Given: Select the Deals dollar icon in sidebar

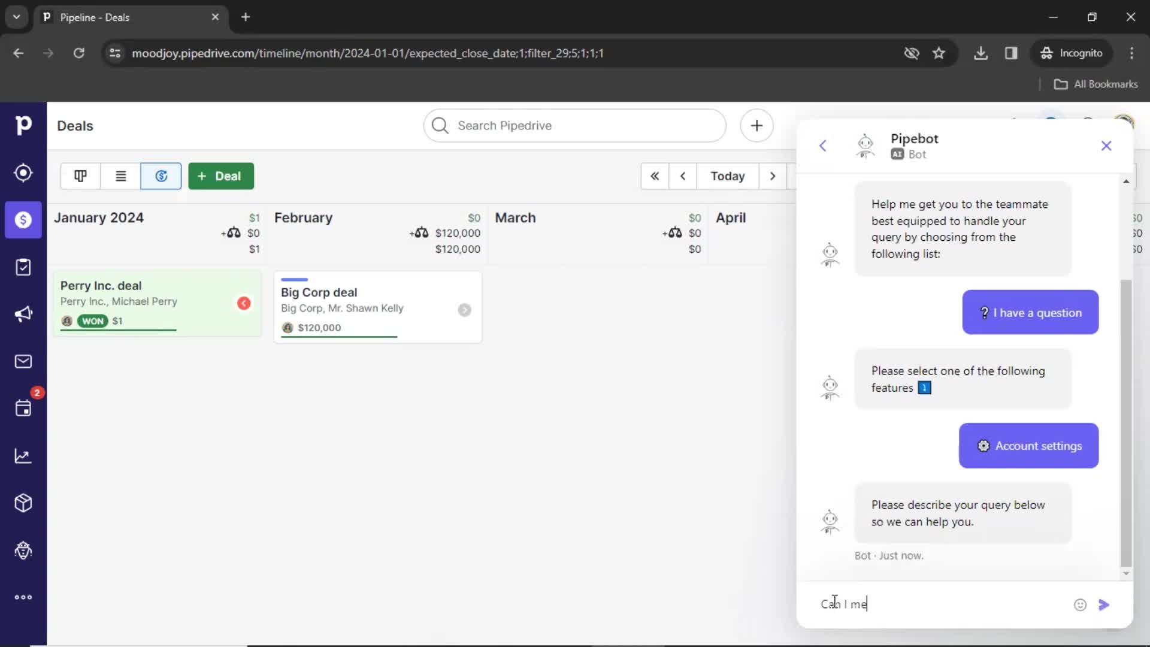Looking at the screenshot, I should pos(23,220).
